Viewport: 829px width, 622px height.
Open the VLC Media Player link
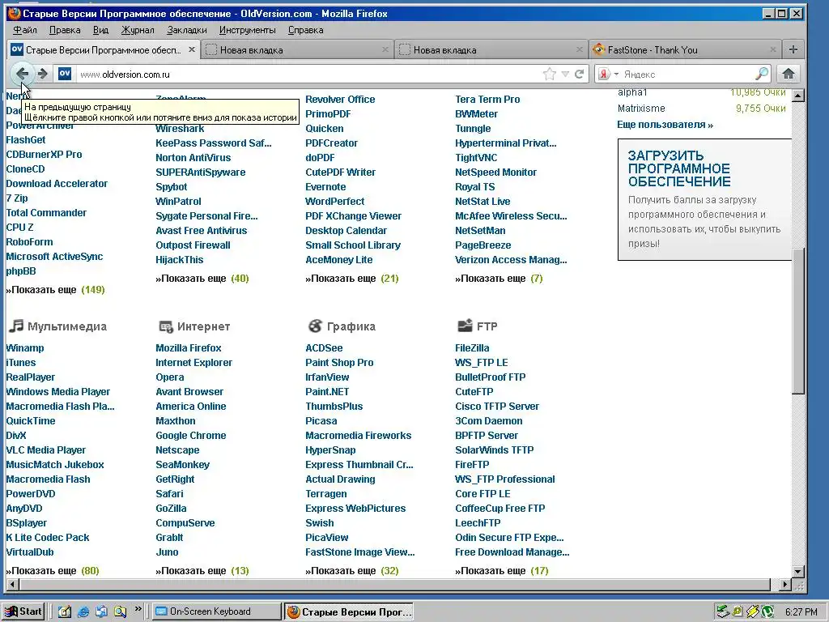click(45, 450)
